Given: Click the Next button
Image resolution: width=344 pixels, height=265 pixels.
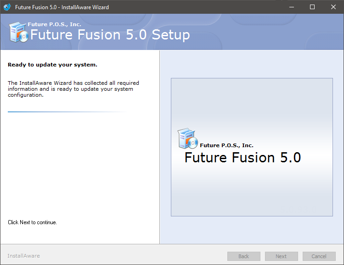Looking at the screenshot, I should point(281,256).
